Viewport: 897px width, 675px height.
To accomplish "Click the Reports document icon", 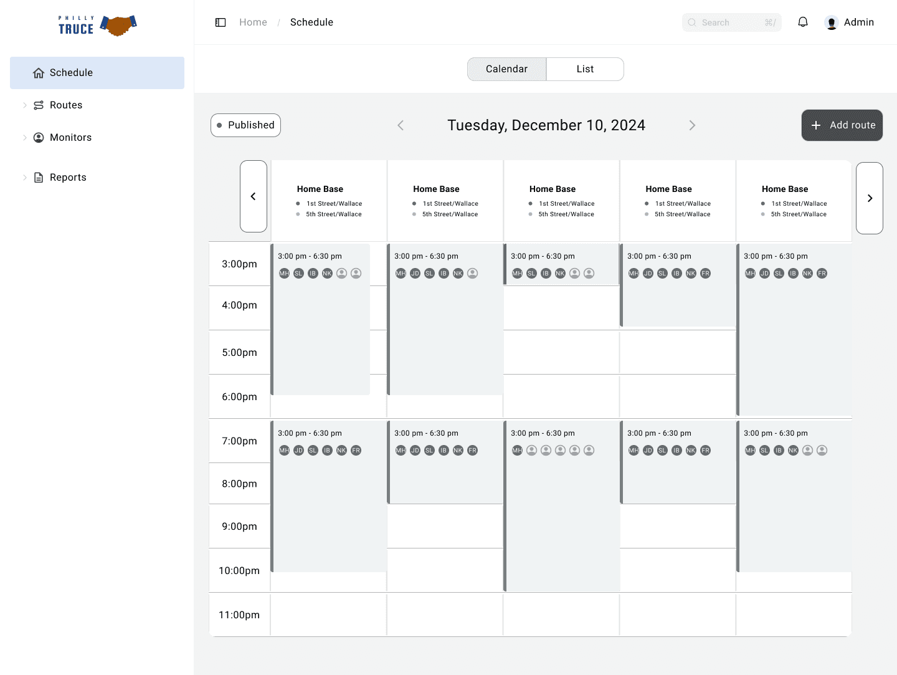I will 39,178.
